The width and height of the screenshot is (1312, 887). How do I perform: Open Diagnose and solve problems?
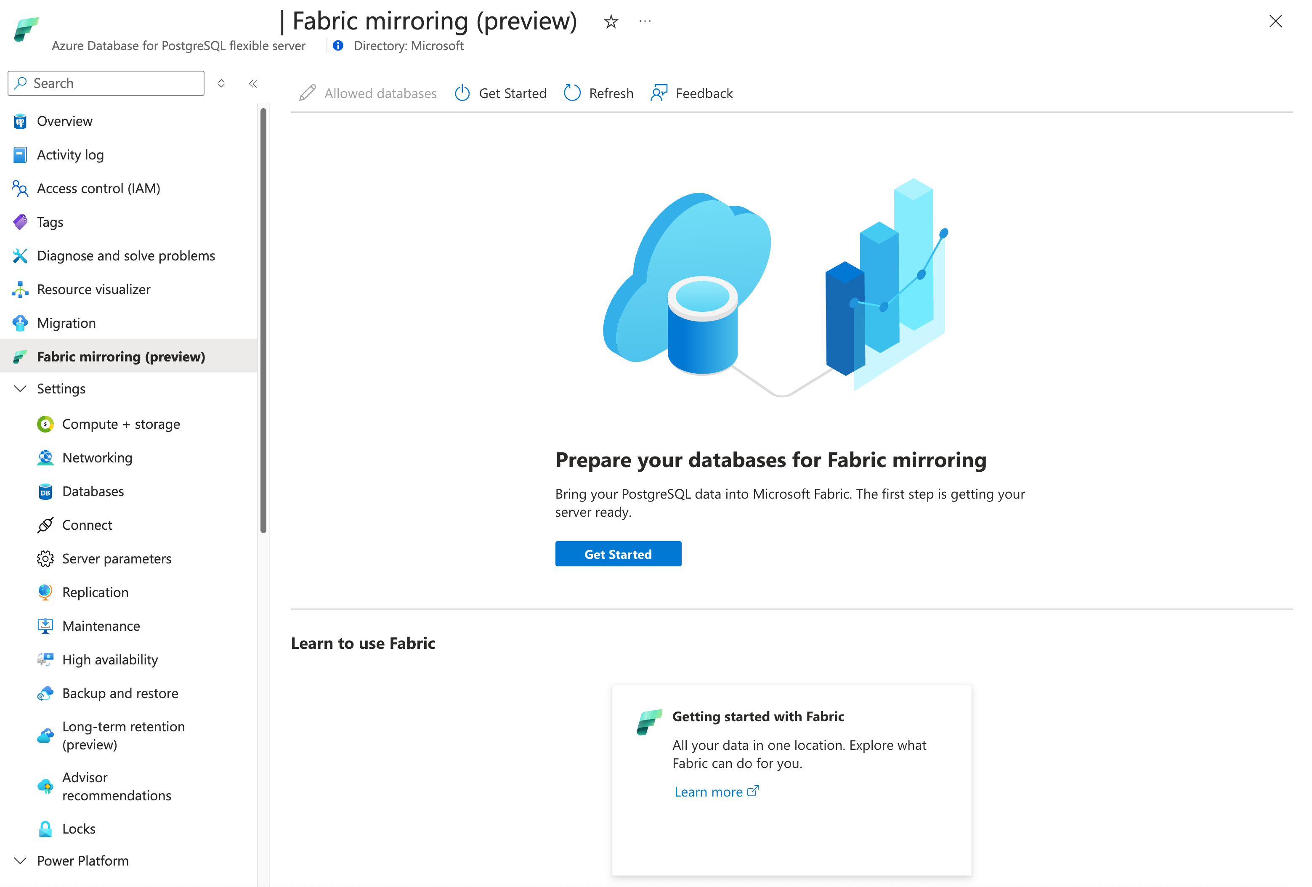point(125,255)
